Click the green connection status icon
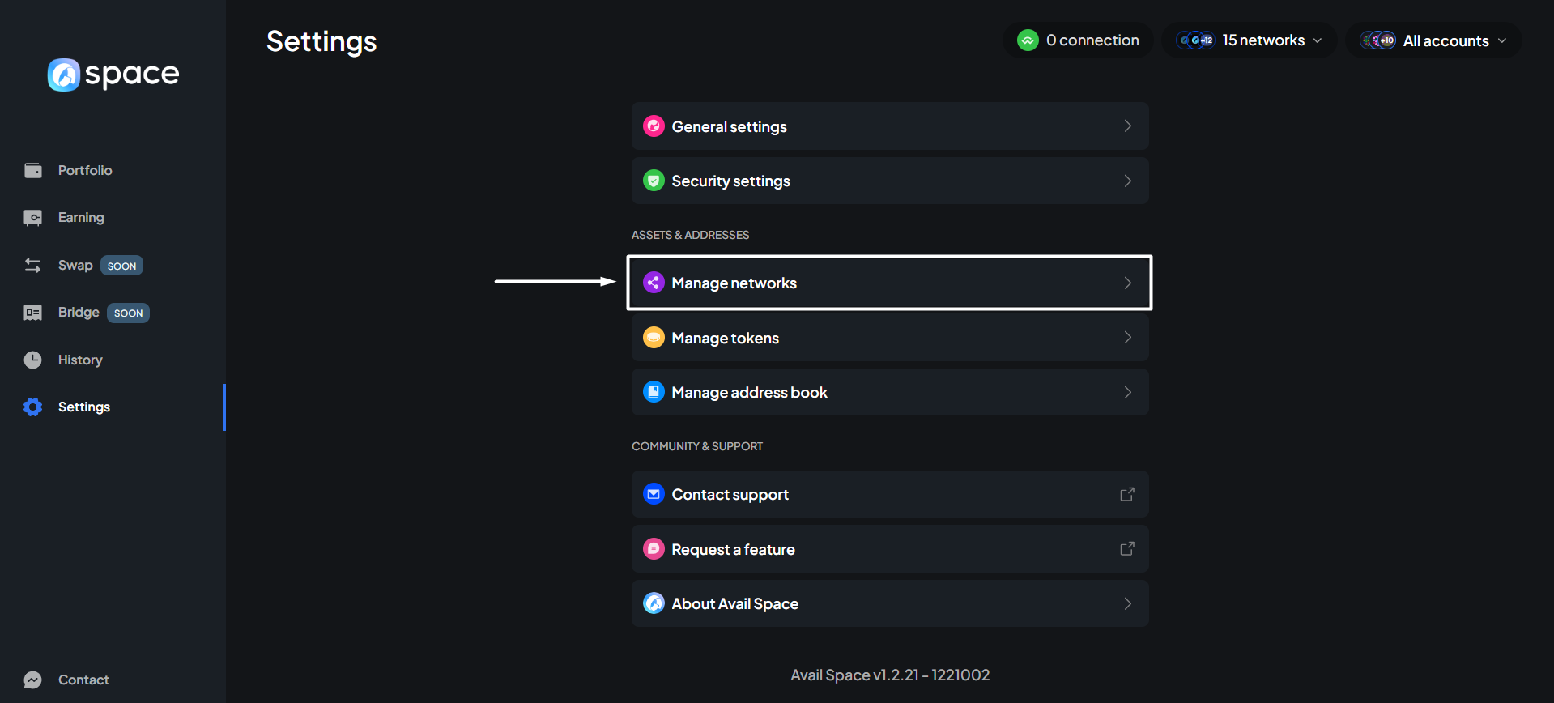 coord(1028,40)
